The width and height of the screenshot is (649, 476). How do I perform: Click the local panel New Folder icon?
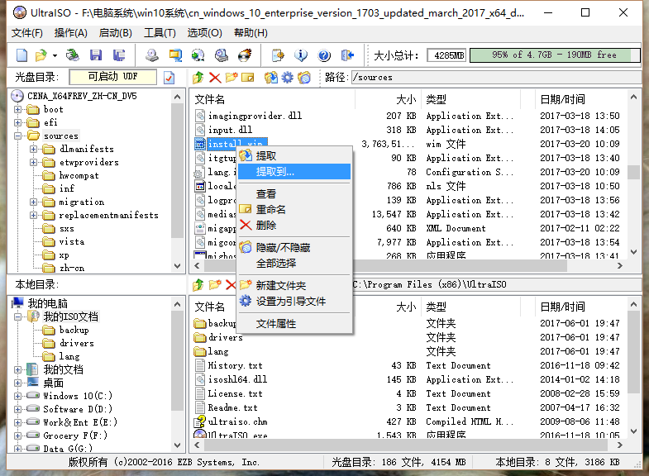click(215, 284)
